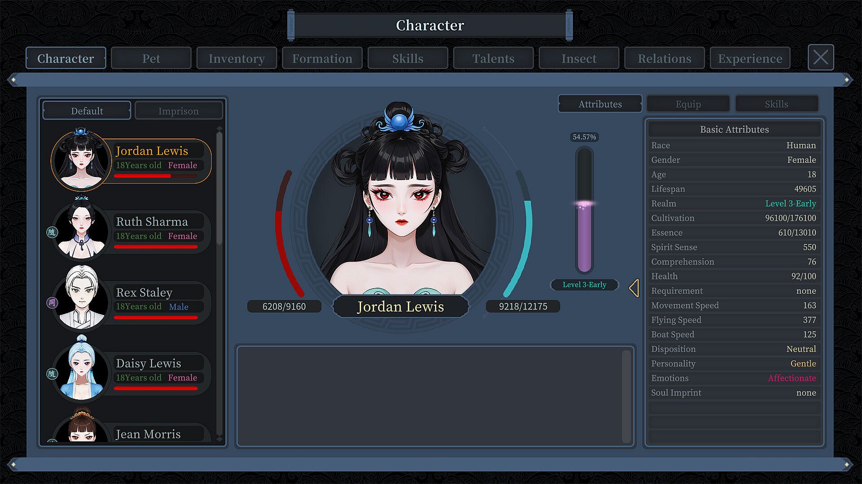Image resolution: width=862 pixels, height=484 pixels.
Task: Switch to the Default list tab
Action: (87, 111)
